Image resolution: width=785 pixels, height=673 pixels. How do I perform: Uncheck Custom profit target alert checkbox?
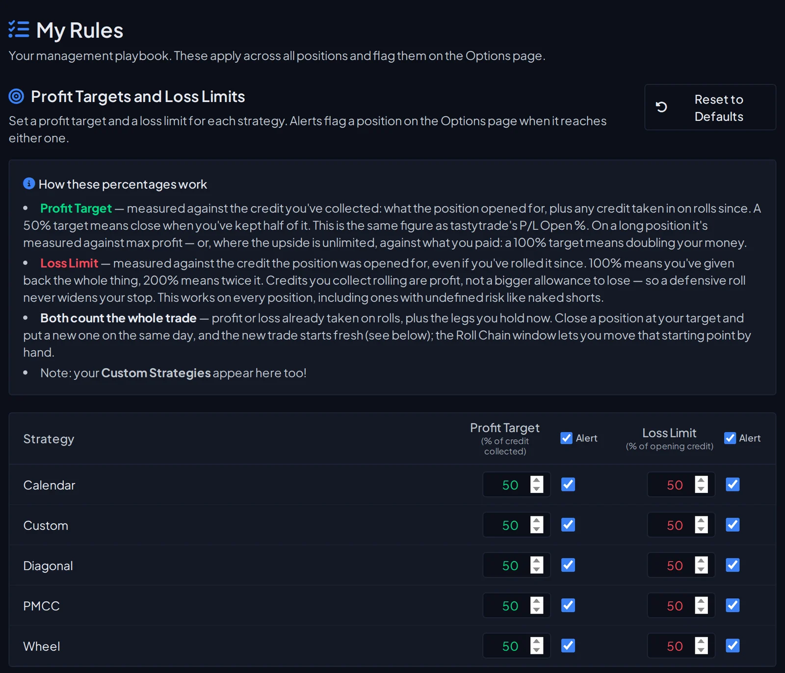pyautogui.click(x=568, y=525)
